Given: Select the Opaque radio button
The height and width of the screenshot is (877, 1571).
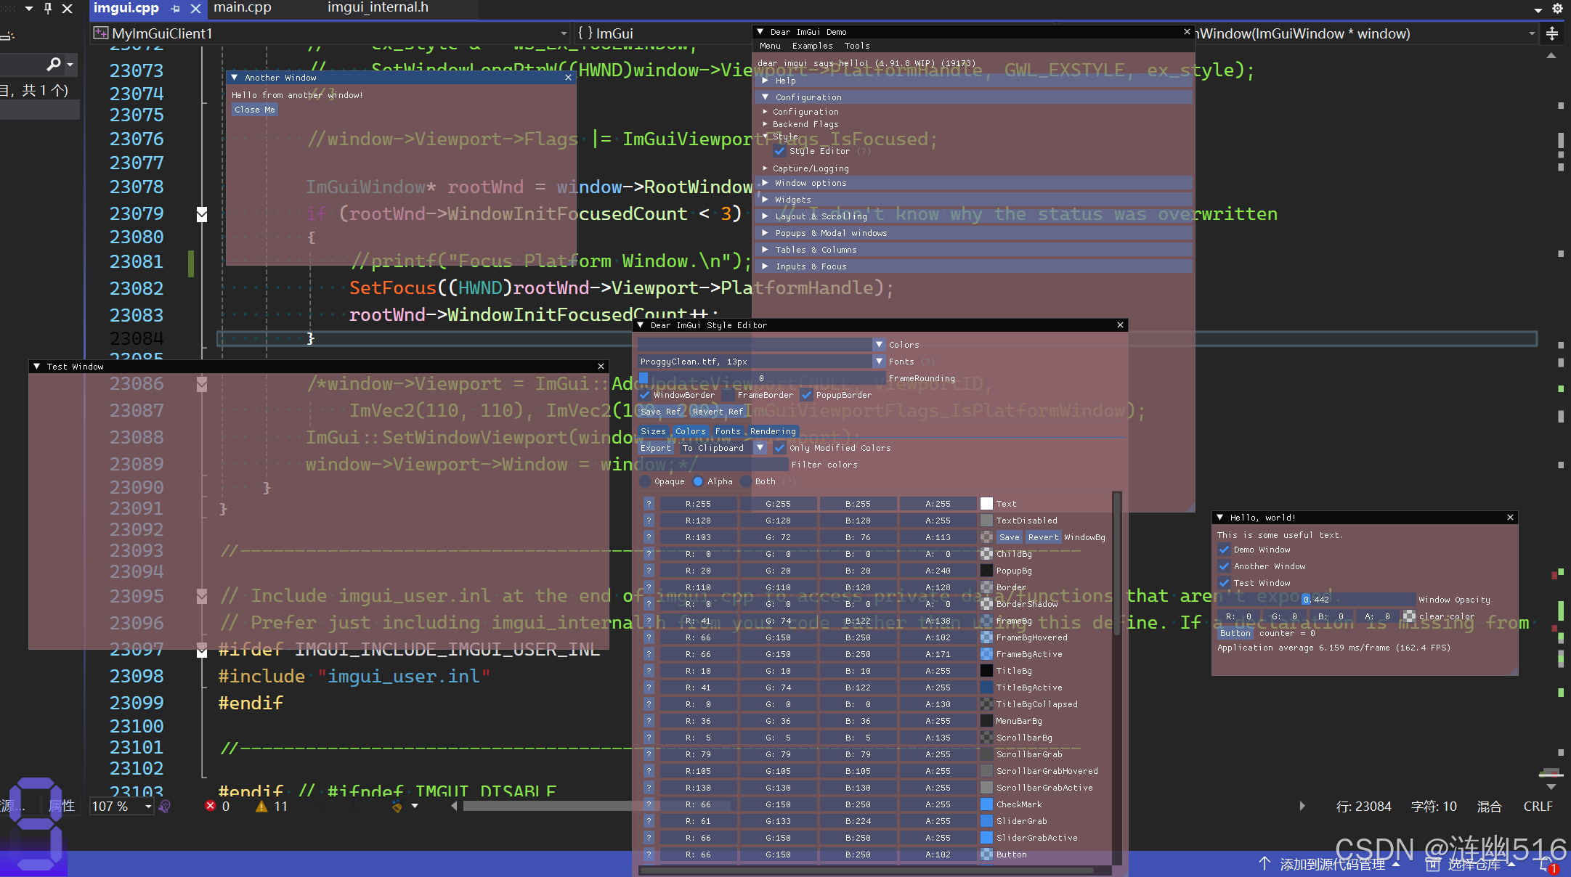Looking at the screenshot, I should tap(645, 481).
